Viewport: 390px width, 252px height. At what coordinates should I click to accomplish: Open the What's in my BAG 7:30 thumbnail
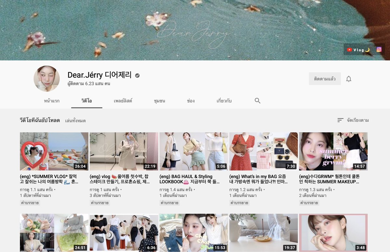click(264, 151)
